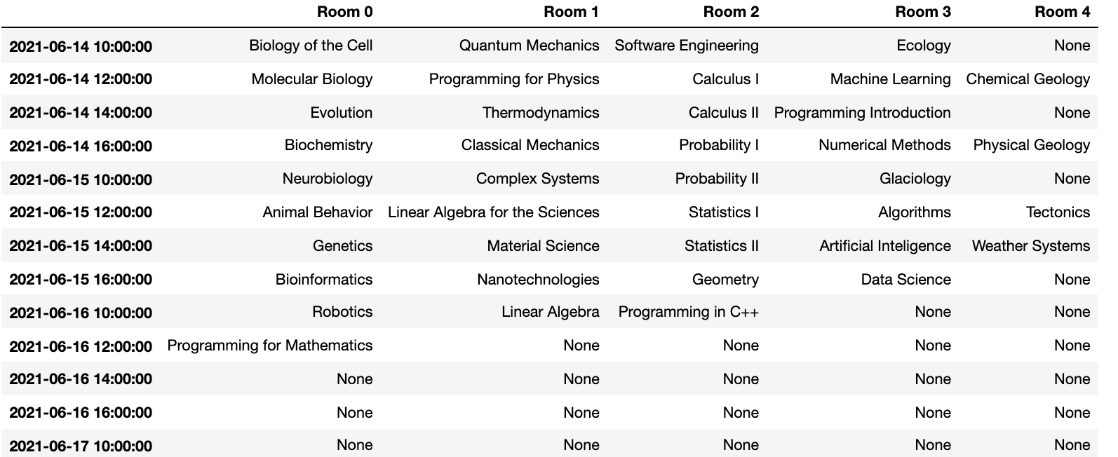
Task: Select Linear Algebra for the Sciences cell
Action: 493,212
